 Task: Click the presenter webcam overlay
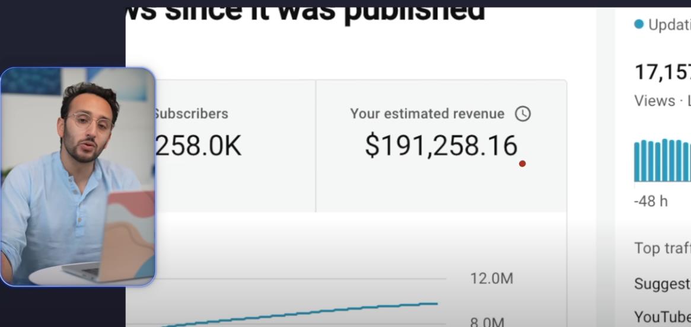click(x=78, y=177)
